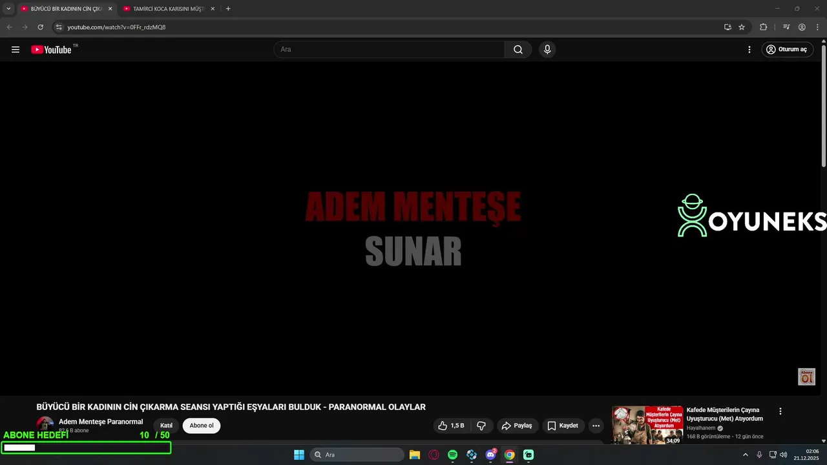Open the Hayalhanem channel link
Viewport: 827px width, 465px height.
[x=701, y=428]
